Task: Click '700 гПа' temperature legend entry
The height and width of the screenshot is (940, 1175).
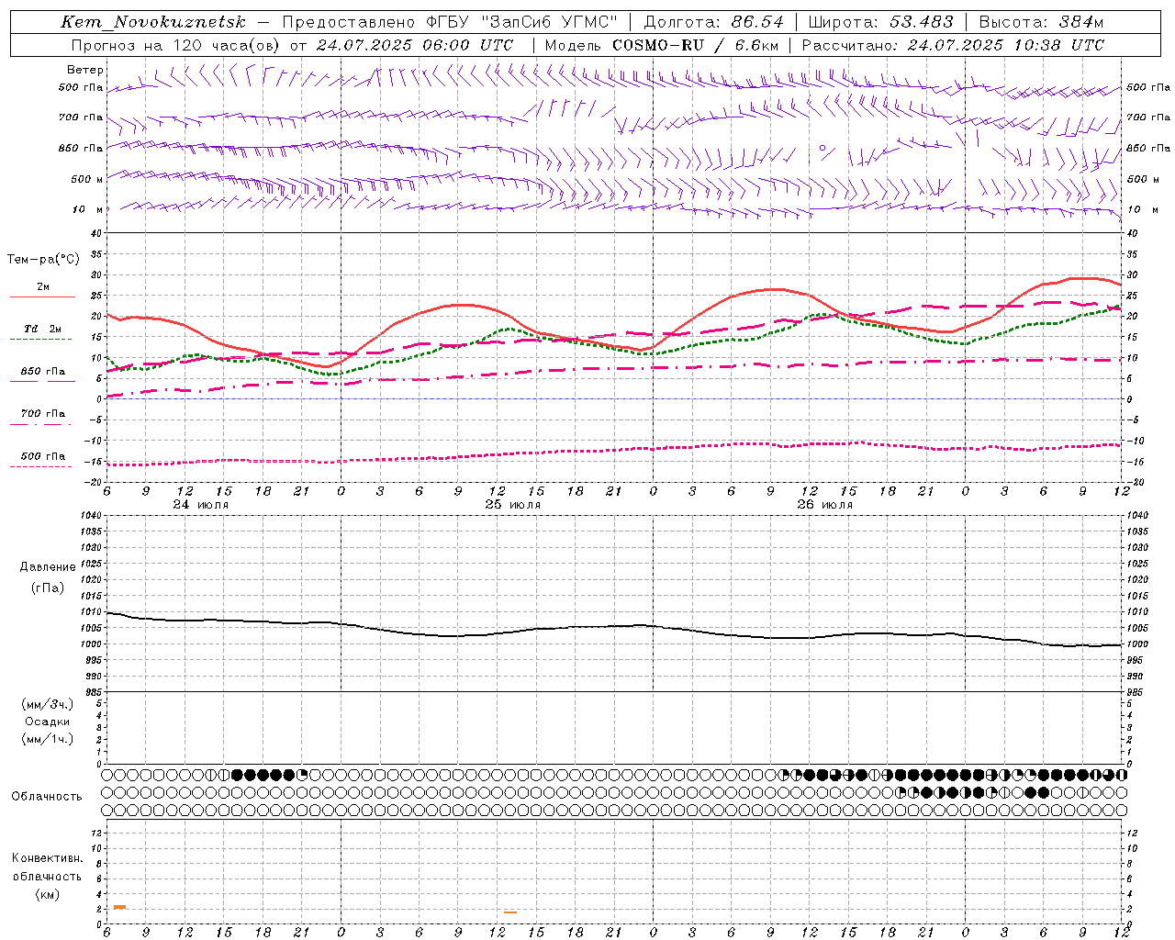Action: 43,413
